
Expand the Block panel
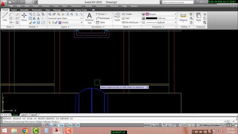127,27
